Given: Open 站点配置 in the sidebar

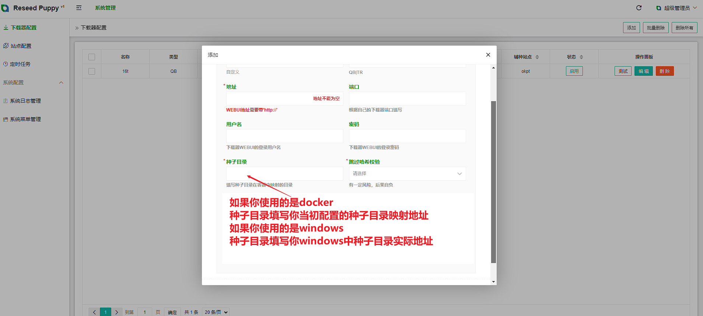Looking at the screenshot, I should [x=21, y=46].
